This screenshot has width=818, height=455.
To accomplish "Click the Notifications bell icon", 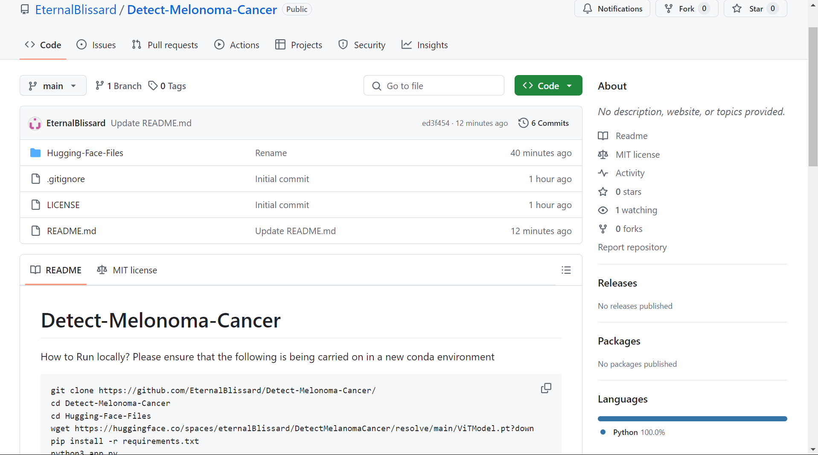I will [x=588, y=8].
